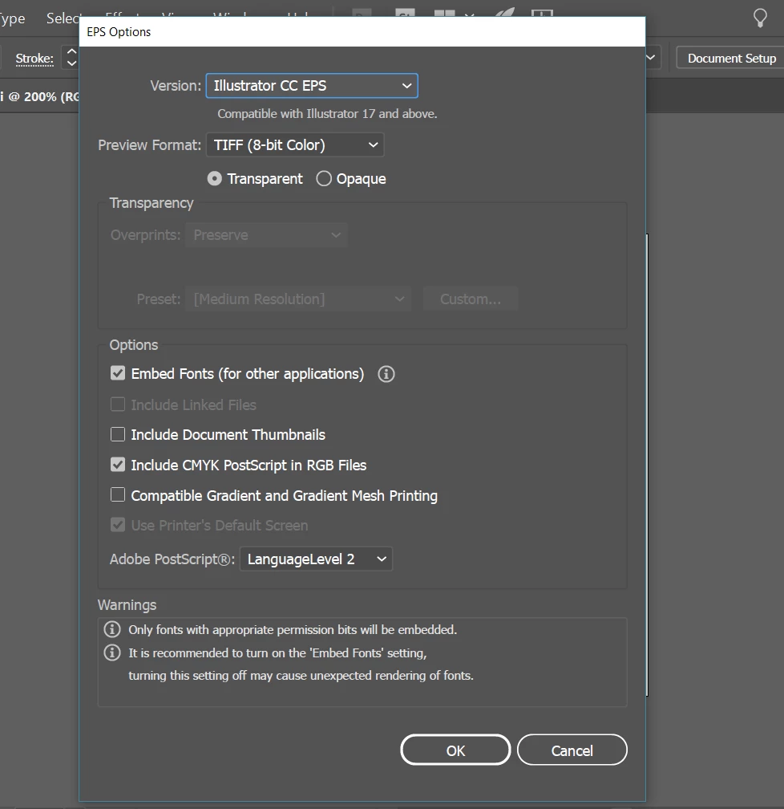Click info icon next to permission bits warning
The image size is (784, 809).
112,629
